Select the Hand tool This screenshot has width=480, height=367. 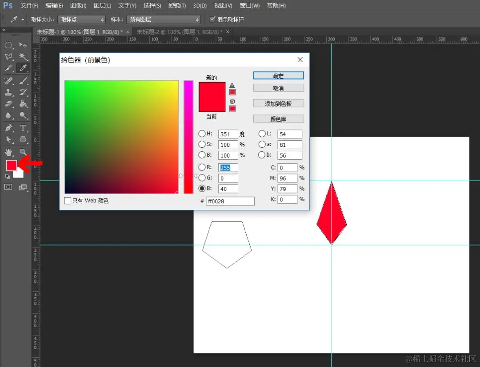point(8,152)
